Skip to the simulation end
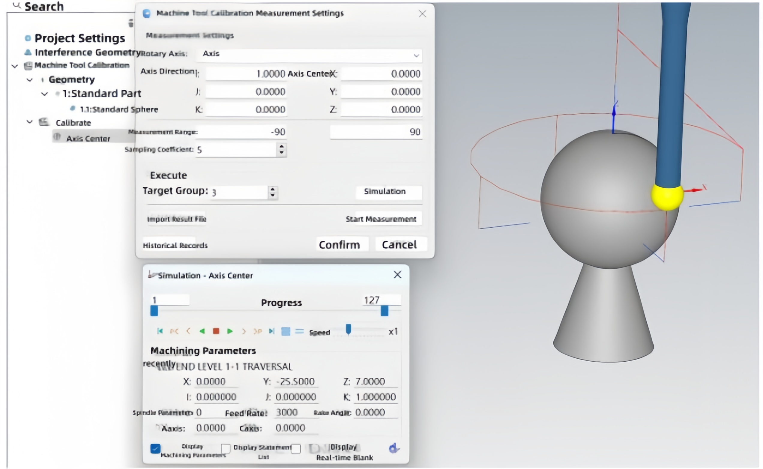 click(272, 331)
